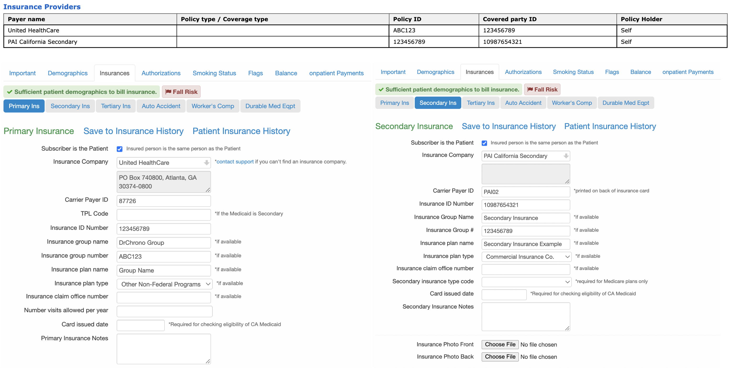Click Number visits allowed per year field
This screenshot has height=373, width=732.
pyautogui.click(x=165, y=311)
